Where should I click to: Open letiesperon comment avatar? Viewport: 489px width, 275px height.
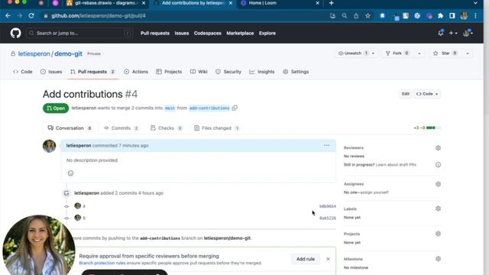click(x=49, y=146)
